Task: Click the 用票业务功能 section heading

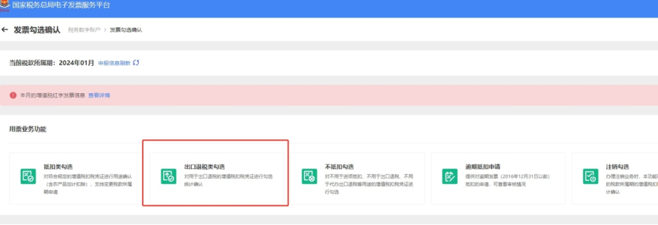Action: point(27,129)
